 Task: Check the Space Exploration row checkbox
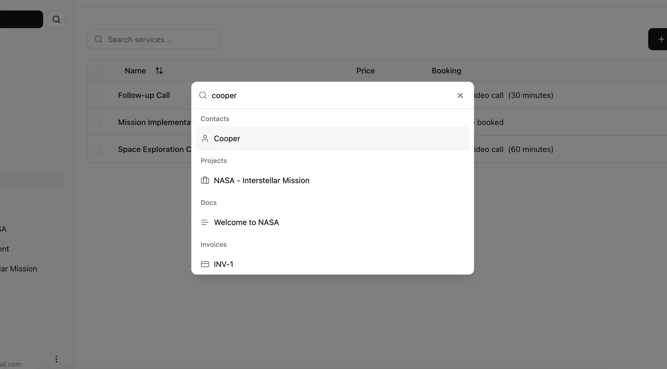[97, 149]
